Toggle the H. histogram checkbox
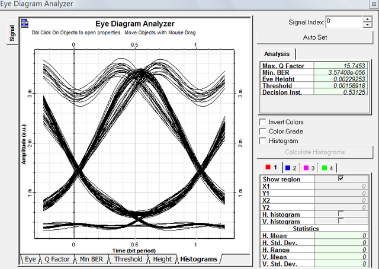Viewport: 379px width, 269px height. tap(341, 214)
